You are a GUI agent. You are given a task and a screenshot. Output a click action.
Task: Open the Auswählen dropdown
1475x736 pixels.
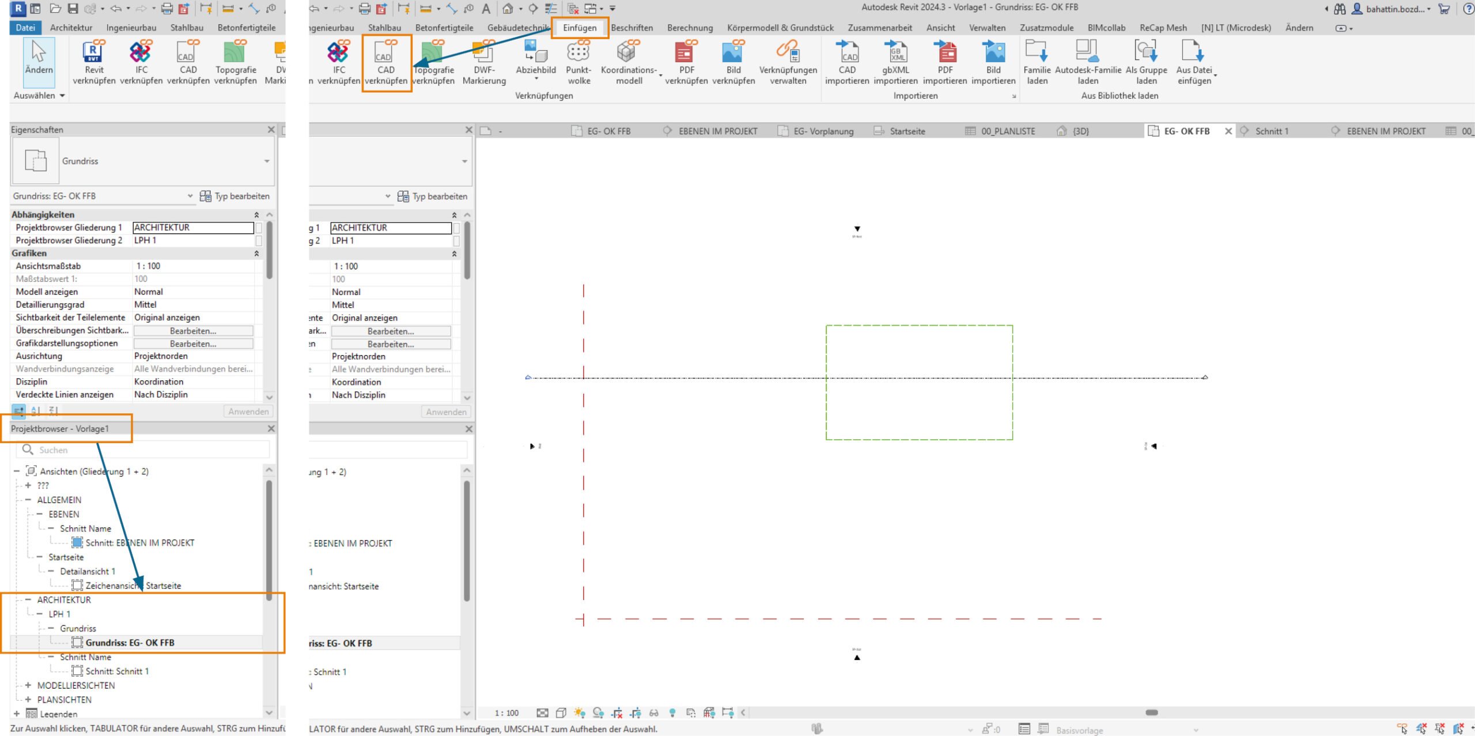(x=39, y=96)
